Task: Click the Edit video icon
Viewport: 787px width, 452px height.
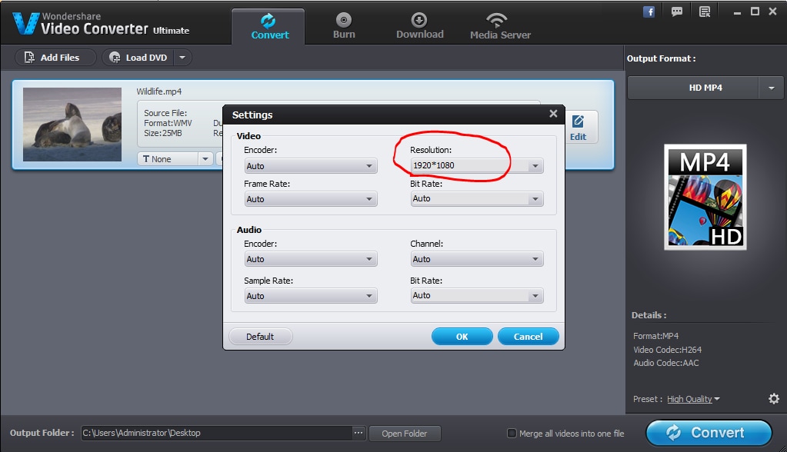Action: [578, 128]
